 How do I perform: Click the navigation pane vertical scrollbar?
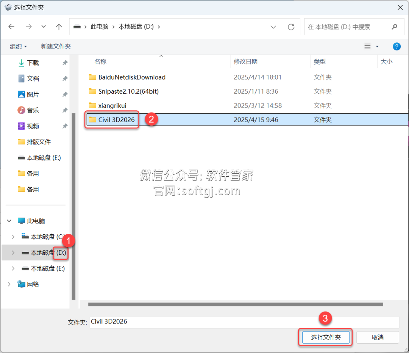(x=73, y=206)
